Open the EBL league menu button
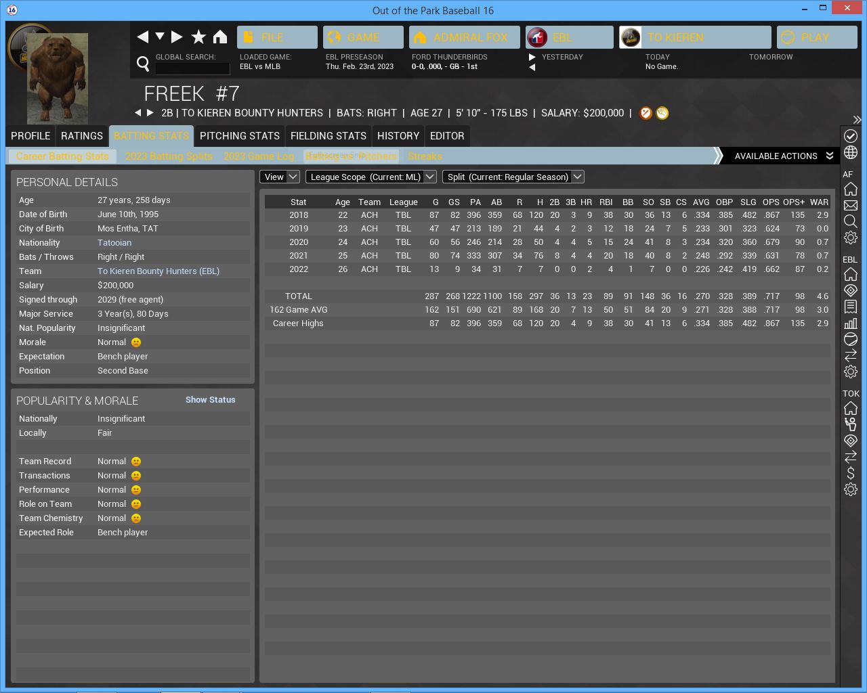 [569, 37]
